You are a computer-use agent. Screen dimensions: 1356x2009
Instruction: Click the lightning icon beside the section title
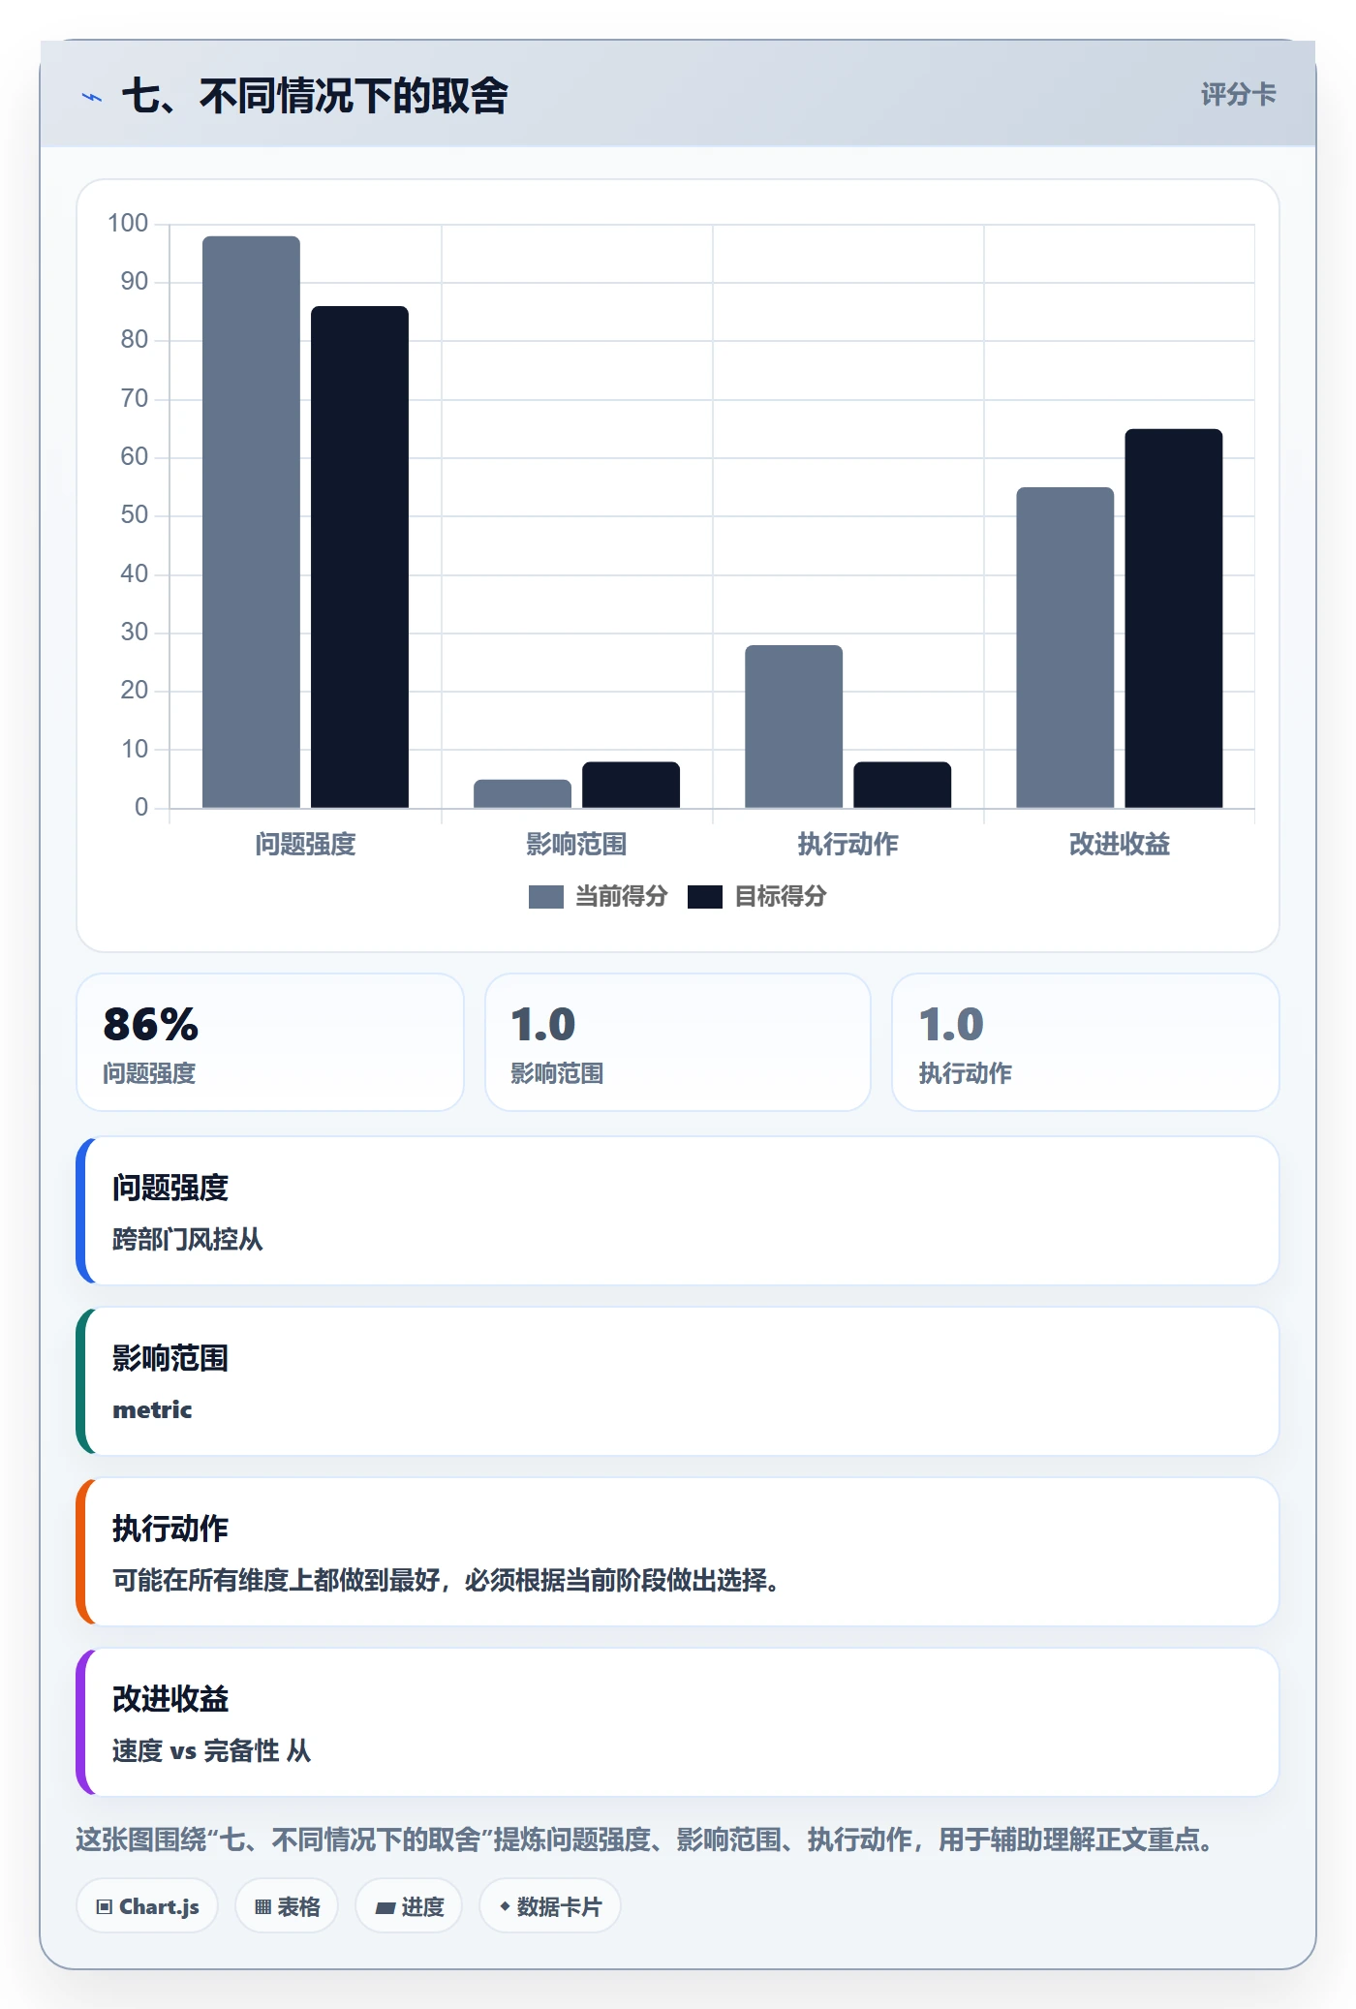click(x=92, y=97)
